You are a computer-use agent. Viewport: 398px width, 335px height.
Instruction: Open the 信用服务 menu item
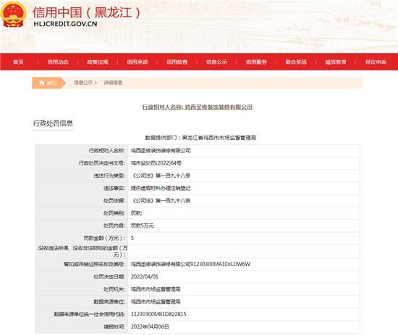pos(256,62)
